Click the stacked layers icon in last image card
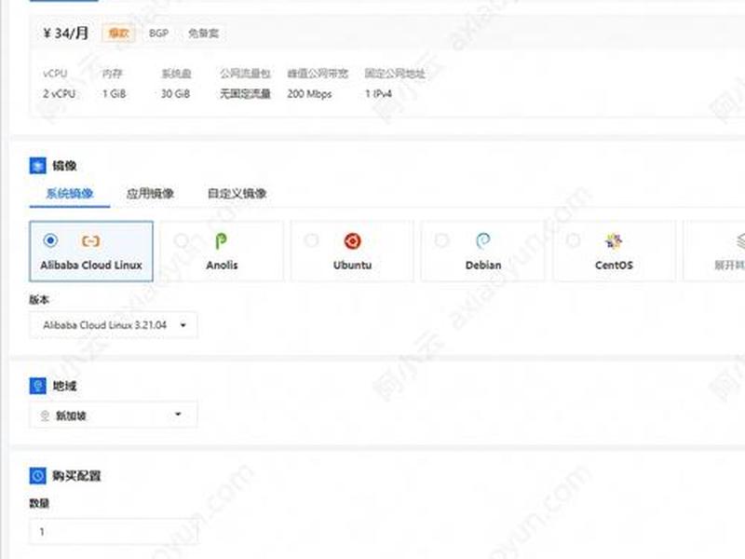The width and height of the screenshot is (745, 559). 740,241
